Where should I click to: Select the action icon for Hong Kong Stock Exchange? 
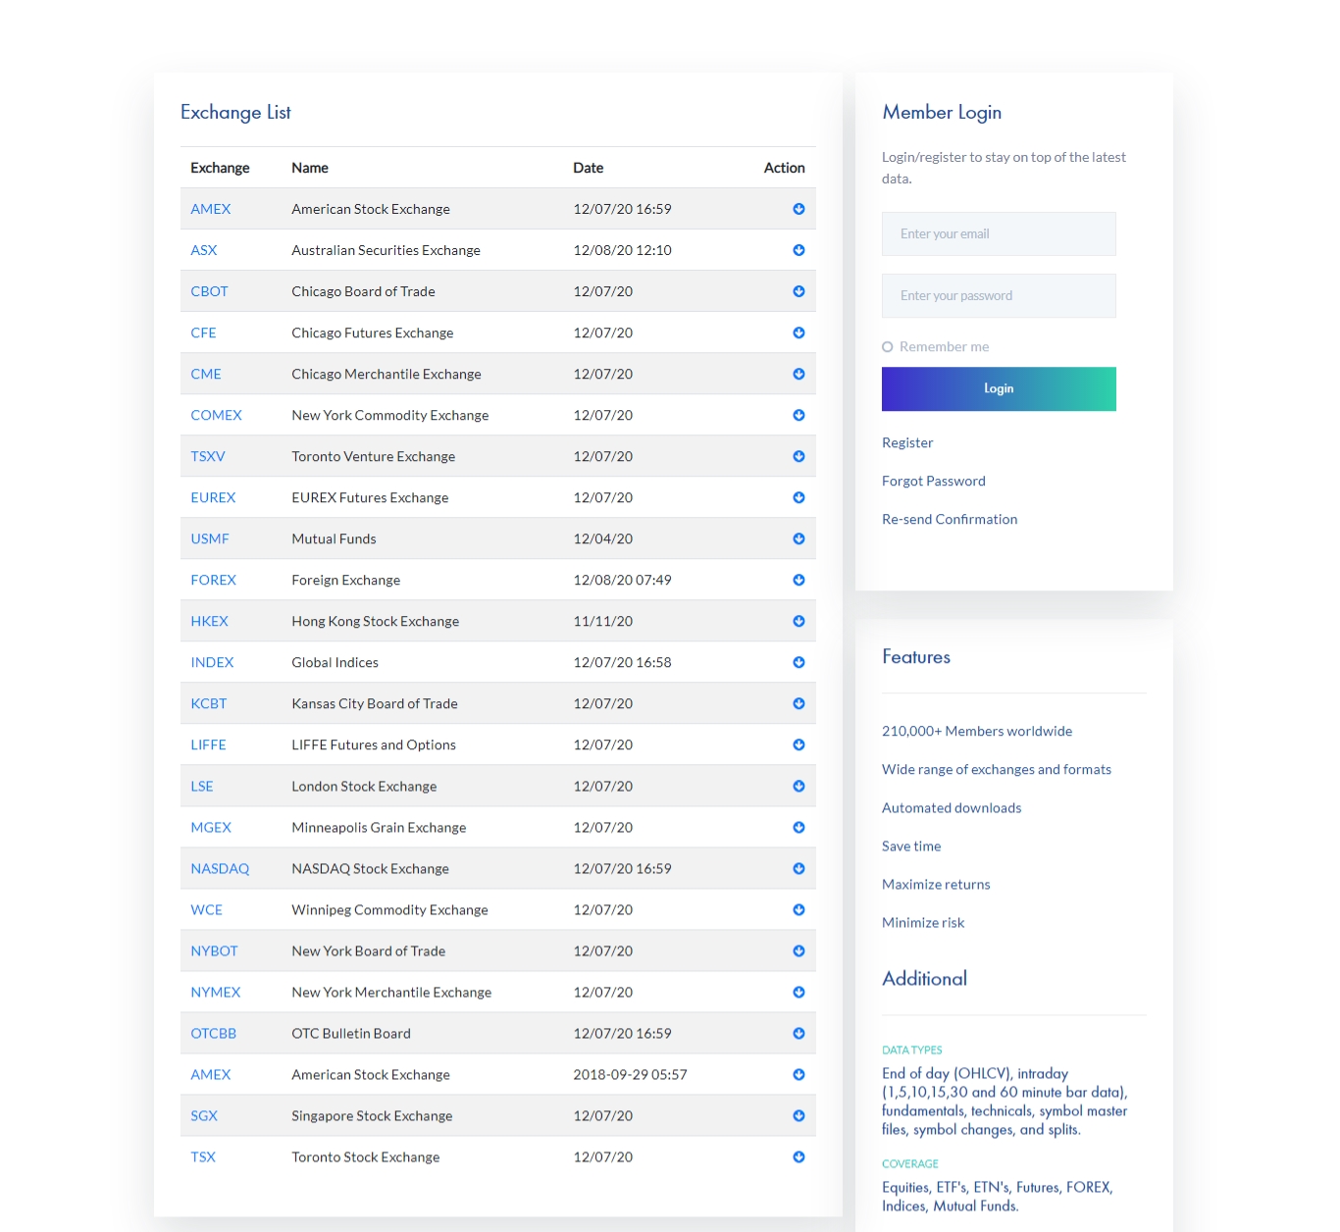pos(799,621)
